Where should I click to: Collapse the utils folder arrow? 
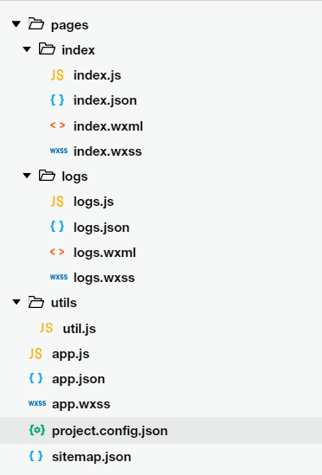coord(16,302)
